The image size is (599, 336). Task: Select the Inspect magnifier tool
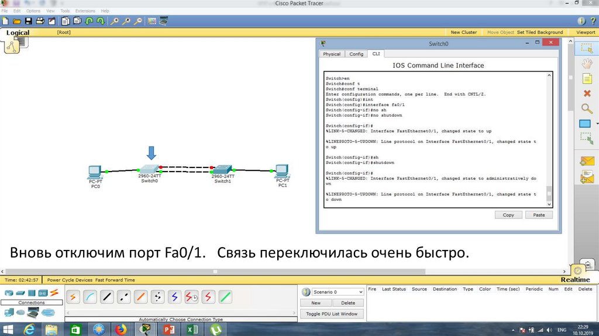tap(587, 108)
